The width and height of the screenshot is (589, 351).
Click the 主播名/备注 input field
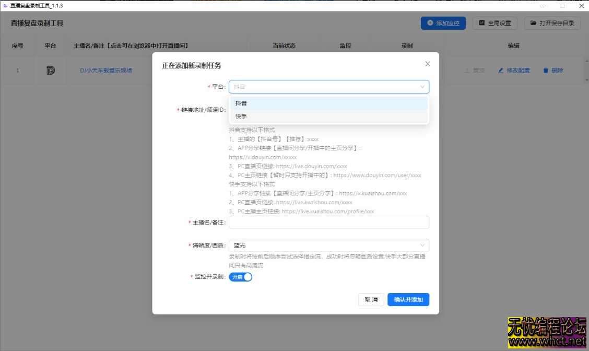click(329, 222)
